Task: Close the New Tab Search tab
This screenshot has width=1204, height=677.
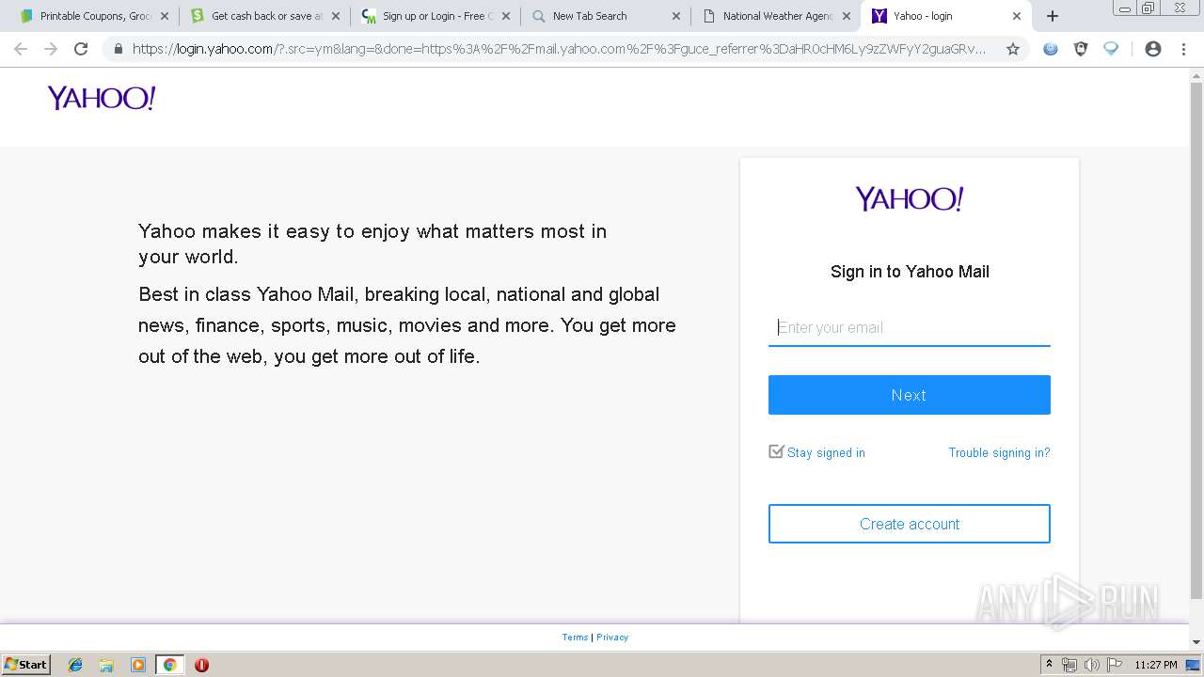Action: [675, 16]
